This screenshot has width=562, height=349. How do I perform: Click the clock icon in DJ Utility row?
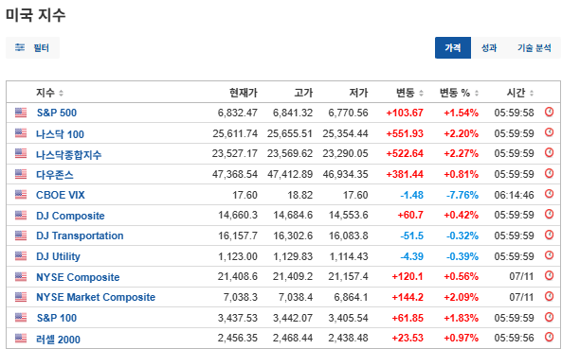coord(549,255)
